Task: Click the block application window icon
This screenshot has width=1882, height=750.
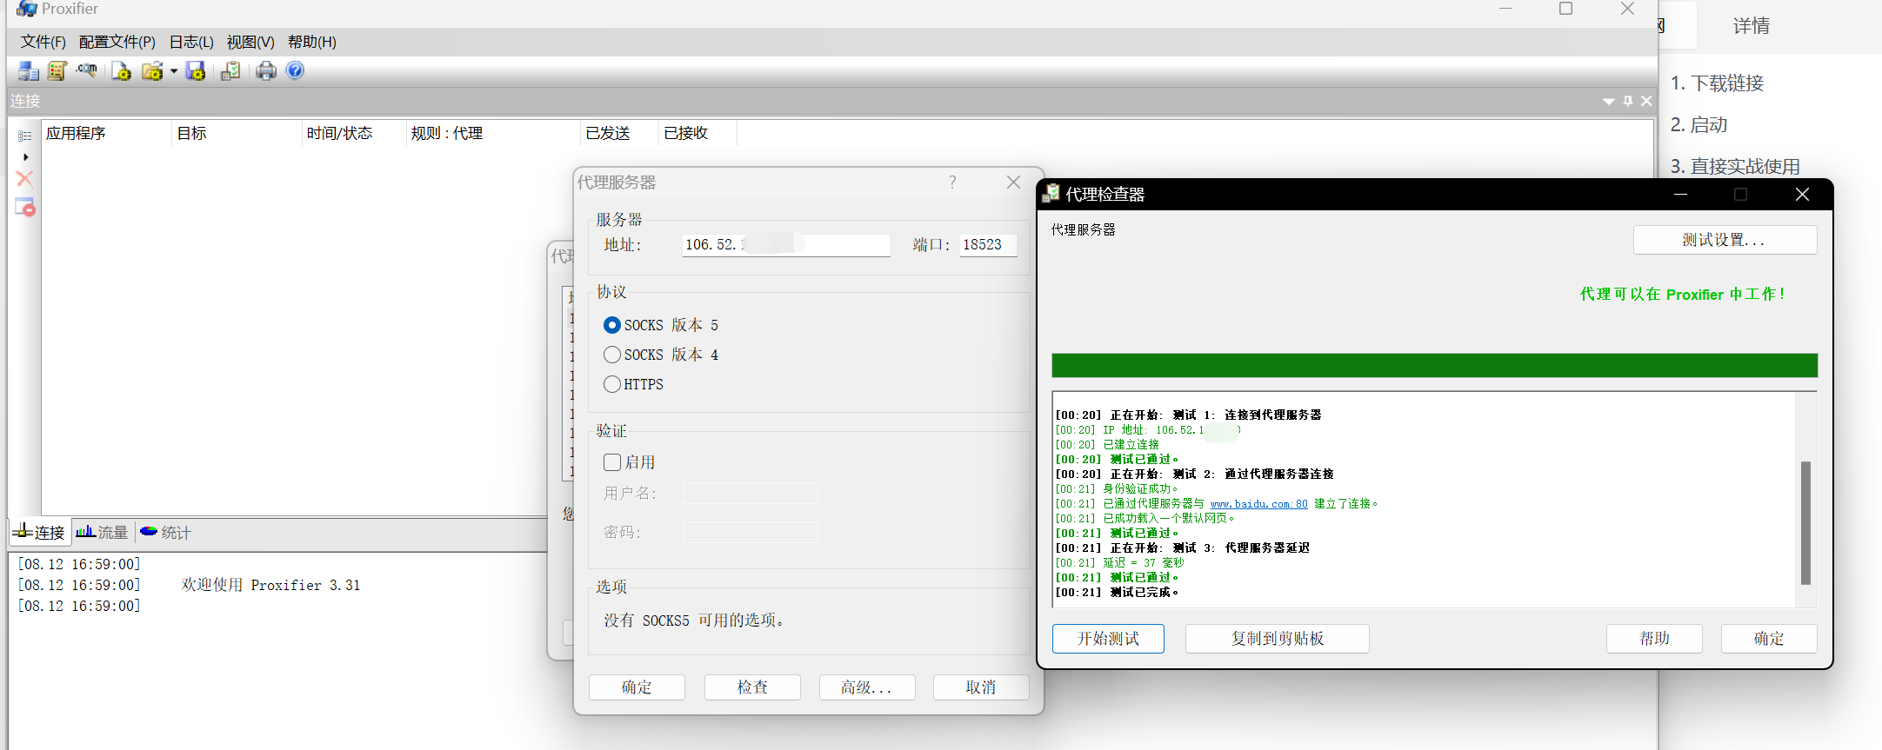Action: pyautogui.click(x=25, y=207)
